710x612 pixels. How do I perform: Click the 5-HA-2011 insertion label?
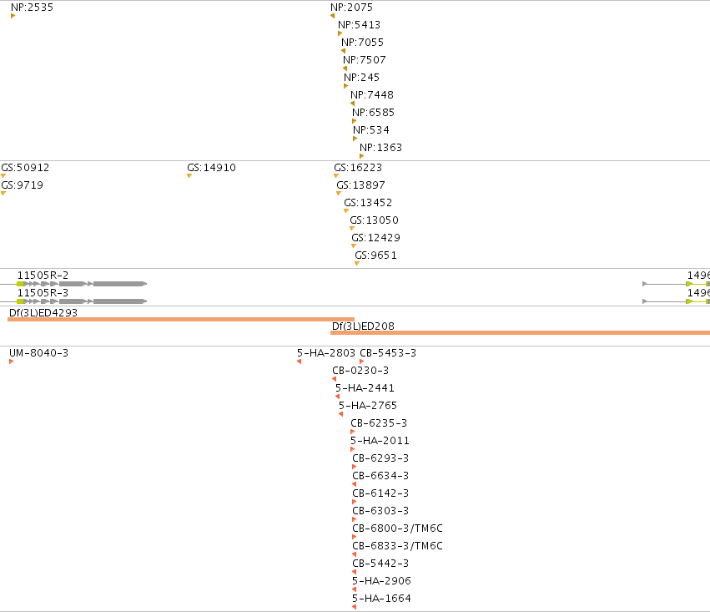tap(380, 441)
